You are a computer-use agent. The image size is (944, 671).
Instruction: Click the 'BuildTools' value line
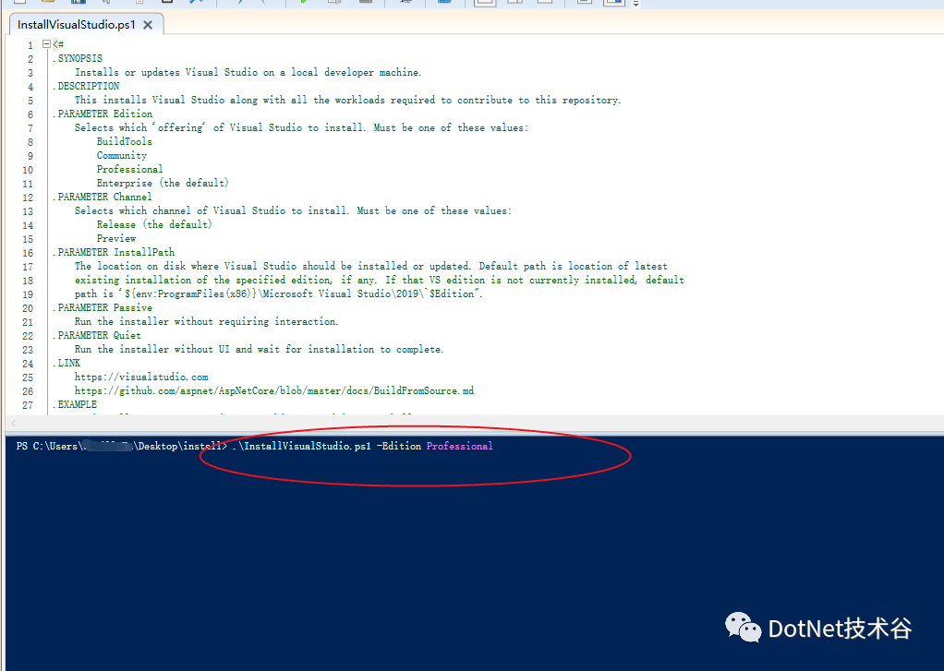124,141
